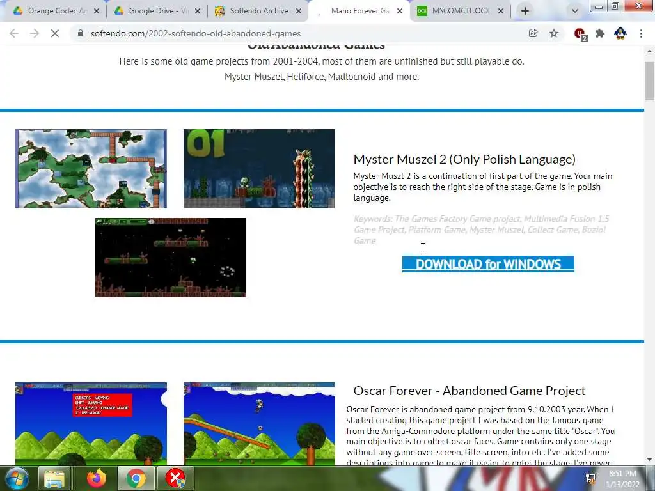Open the Myster Muszel 2 level 01 screenshot

pyautogui.click(x=260, y=169)
